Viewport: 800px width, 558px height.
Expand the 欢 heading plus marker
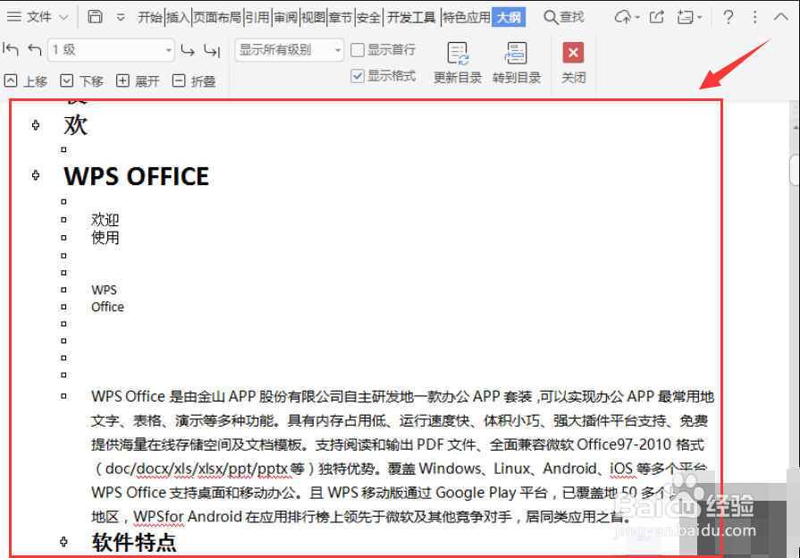36,125
